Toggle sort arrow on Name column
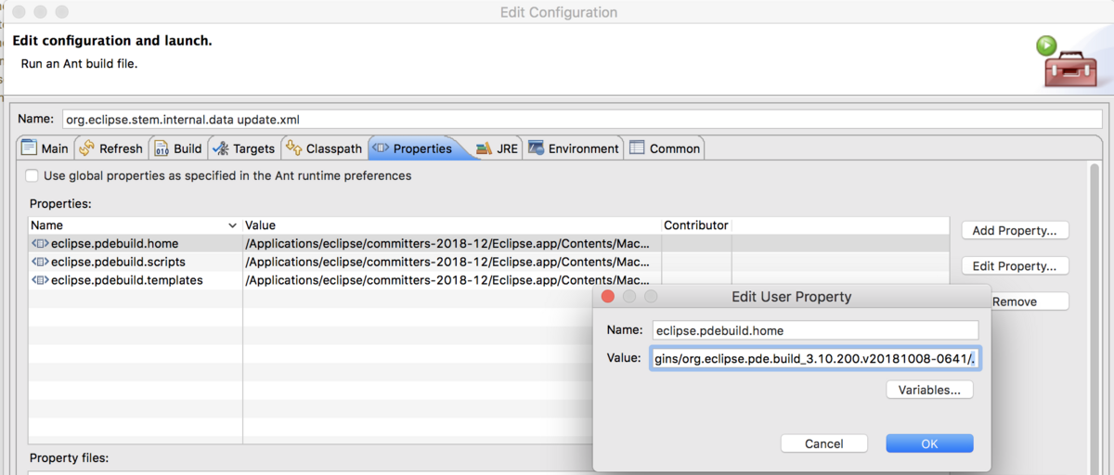The image size is (1114, 475). click(x=232, y=225)
